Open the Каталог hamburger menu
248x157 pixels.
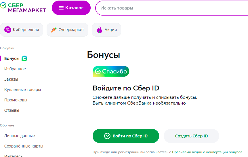[x=71, y=8]
